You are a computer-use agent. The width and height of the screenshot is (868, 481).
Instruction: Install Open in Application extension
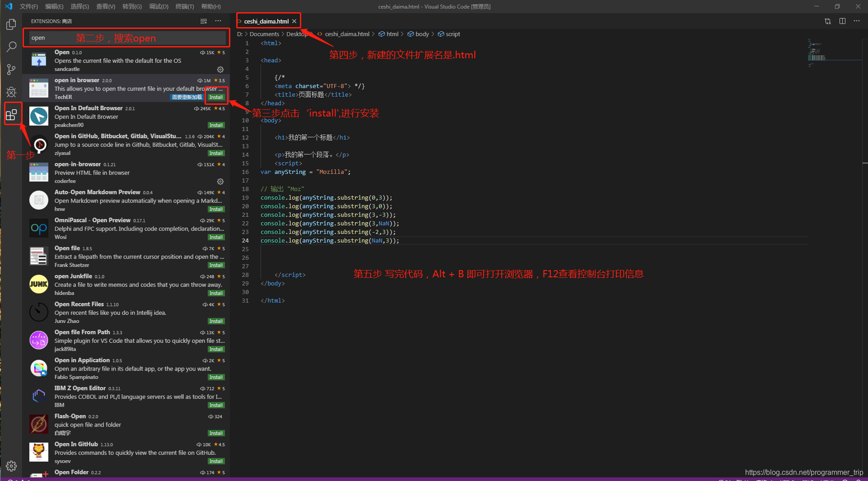pyautogui.click(x=216, y=377)
